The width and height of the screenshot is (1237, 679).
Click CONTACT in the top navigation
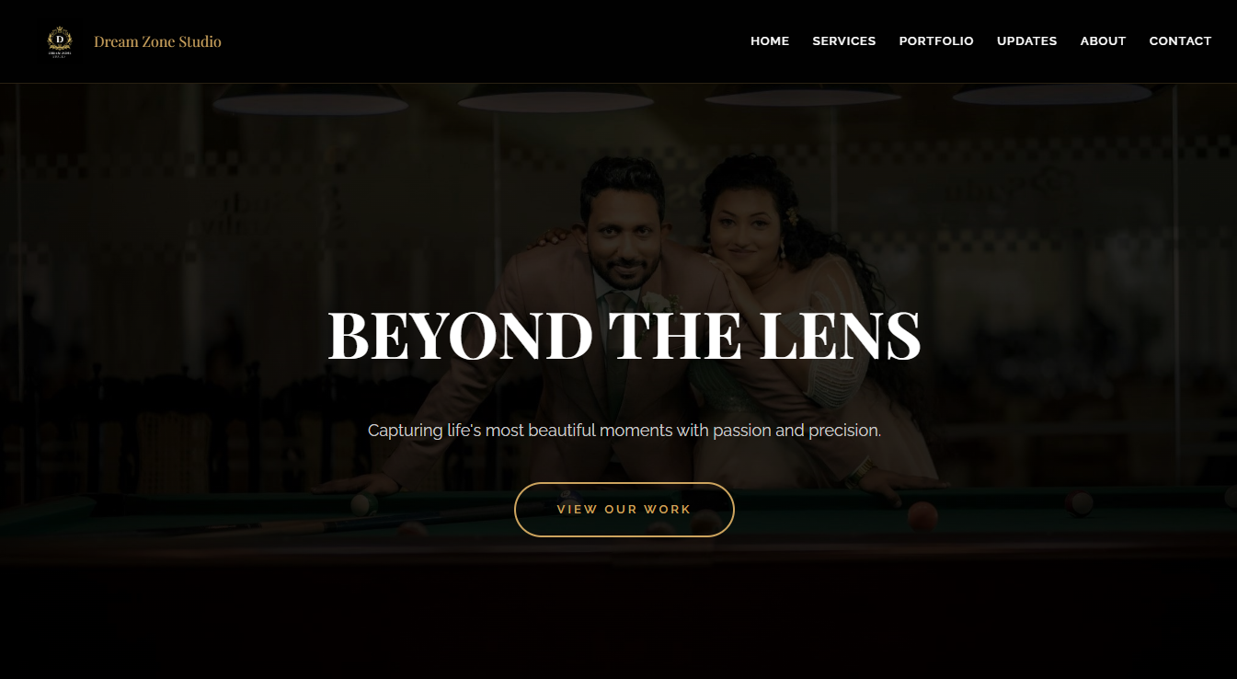pyautogui.click(x=1180, y=41)
